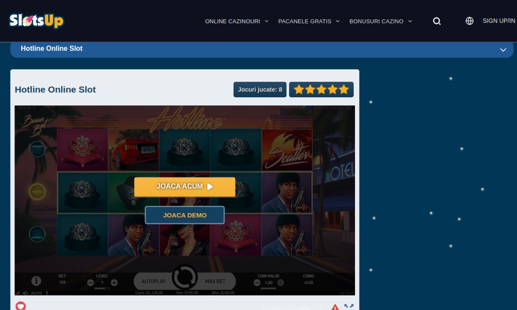Screen dimensions: 517x310
Task: Expand the Online Cazinouri menu
Action: pos(237,21)
